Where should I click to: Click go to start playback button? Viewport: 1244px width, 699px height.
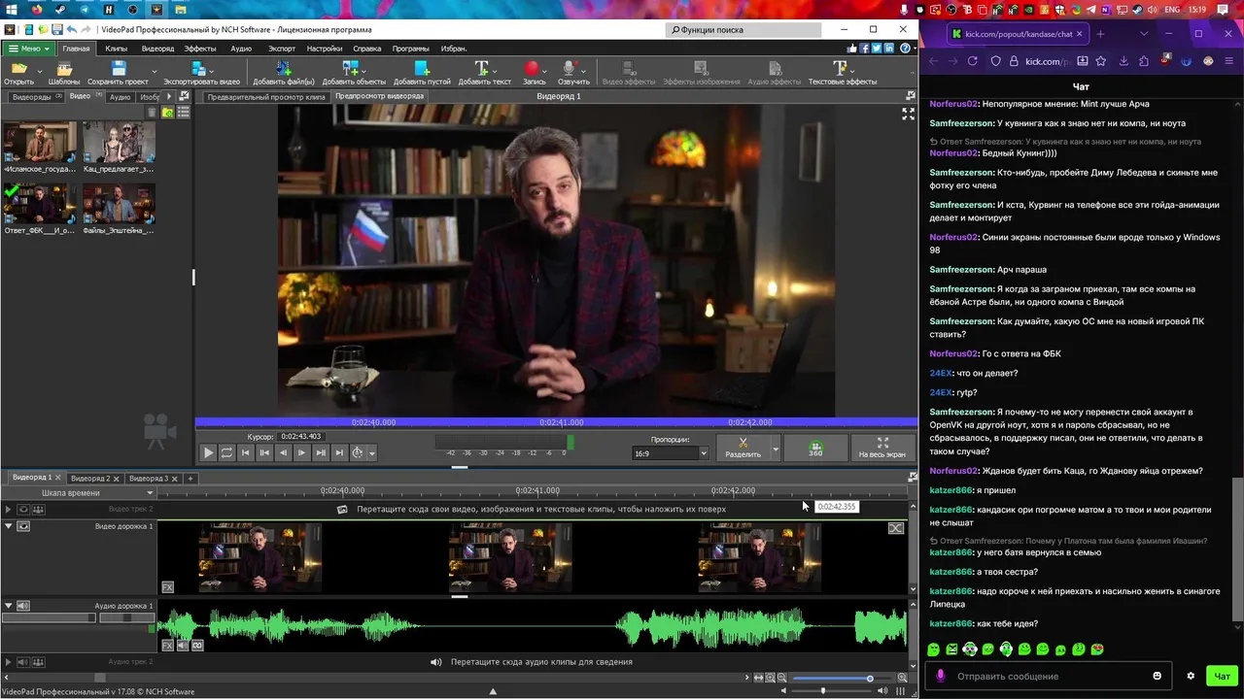click(245, 452)
